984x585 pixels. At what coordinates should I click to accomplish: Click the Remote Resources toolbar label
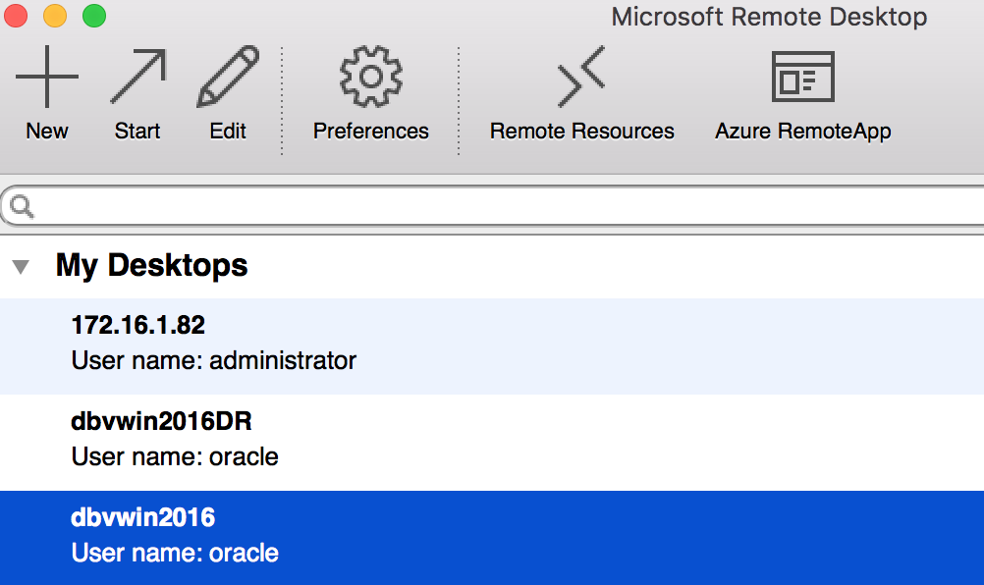click(581, 132)
